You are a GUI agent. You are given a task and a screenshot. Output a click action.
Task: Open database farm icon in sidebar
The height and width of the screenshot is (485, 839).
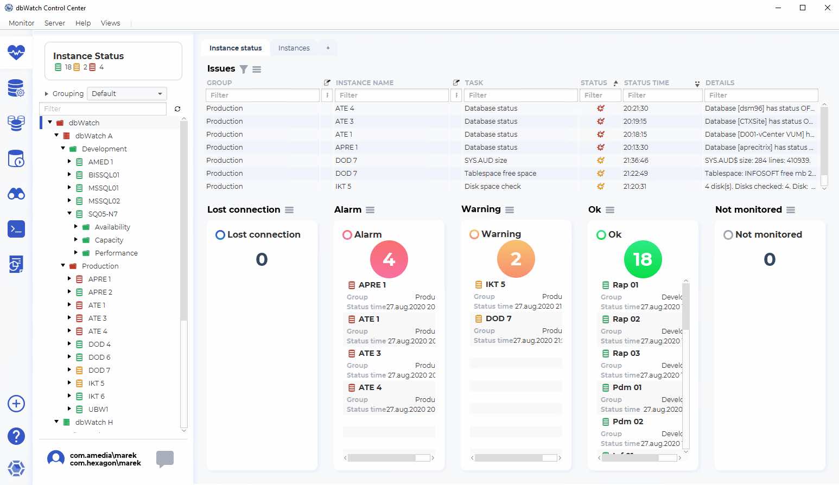[x=16, y=123]
